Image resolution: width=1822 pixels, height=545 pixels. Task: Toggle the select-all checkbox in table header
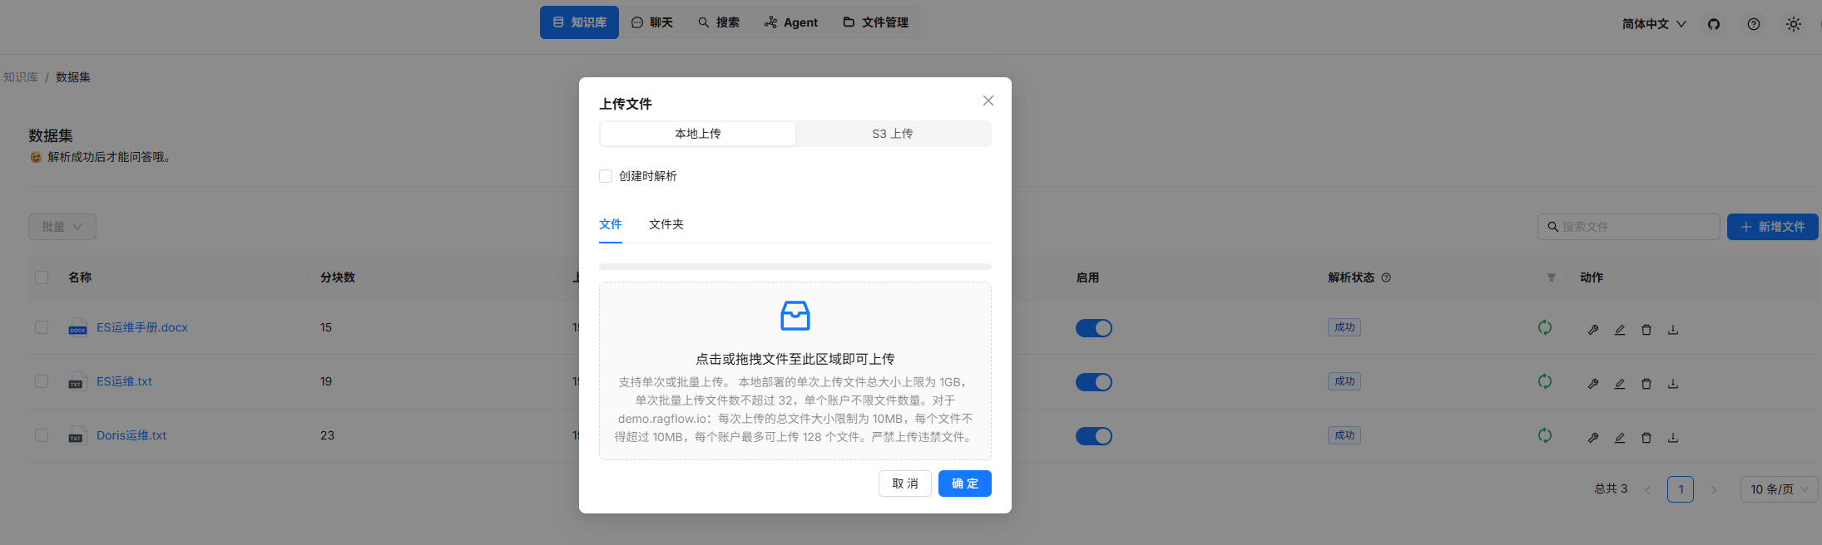(42, 277)
